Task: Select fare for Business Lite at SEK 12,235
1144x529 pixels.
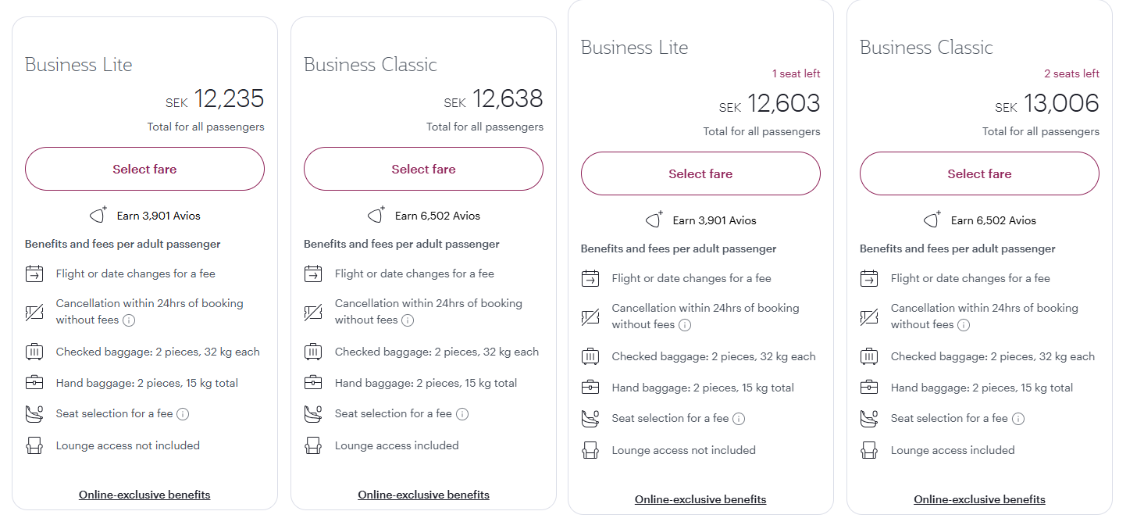Action: pyautogui.click(x=144, y=170)
